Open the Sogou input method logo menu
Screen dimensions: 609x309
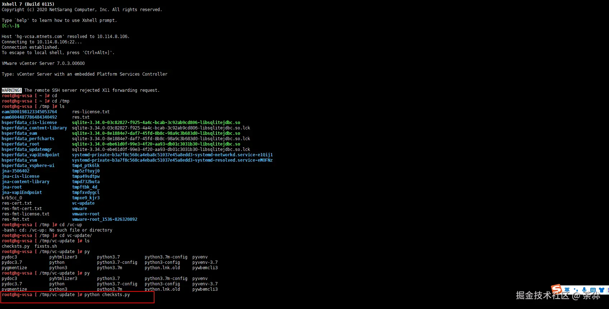[556, 289]
